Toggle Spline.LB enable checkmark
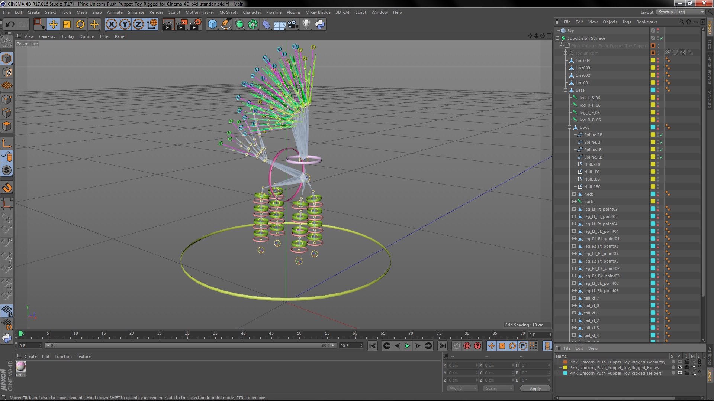Viewport: 714px width, 401px height. point(662,150)
